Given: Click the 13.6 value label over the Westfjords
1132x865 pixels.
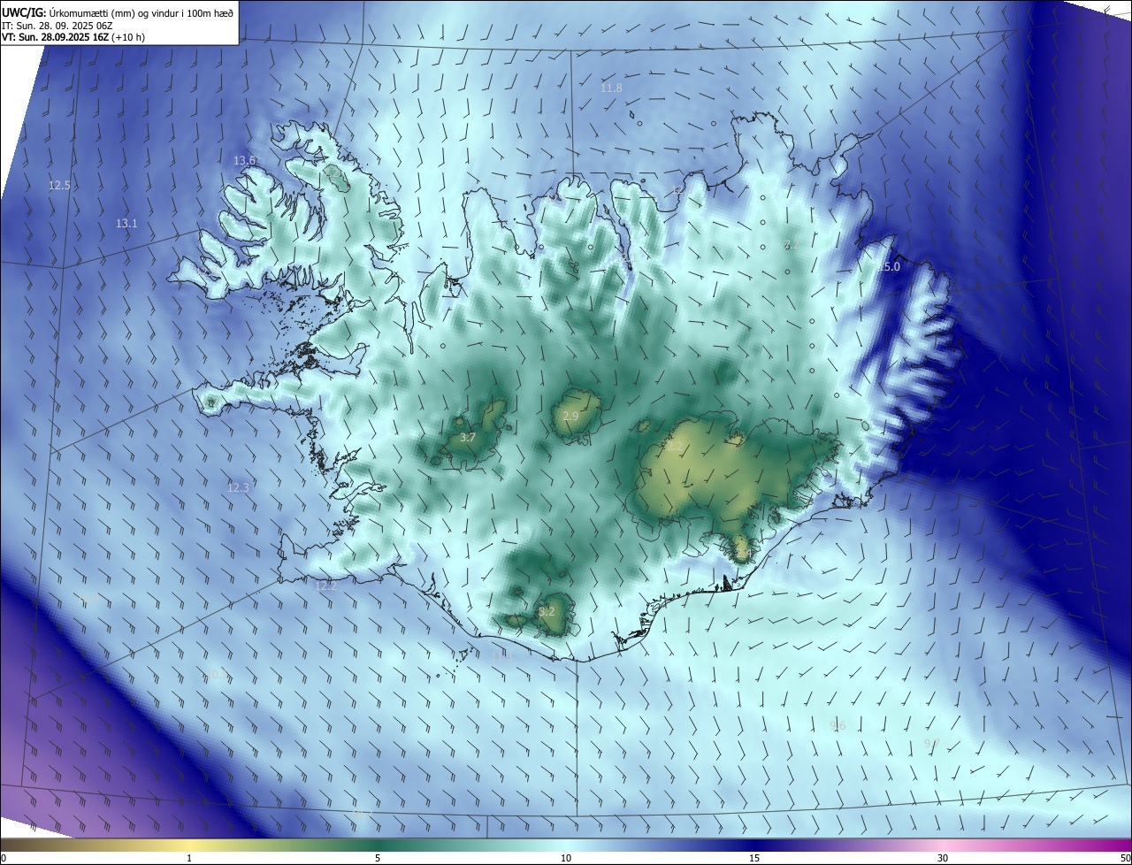Looking at the screenshot, I should [x=245, y=160].
